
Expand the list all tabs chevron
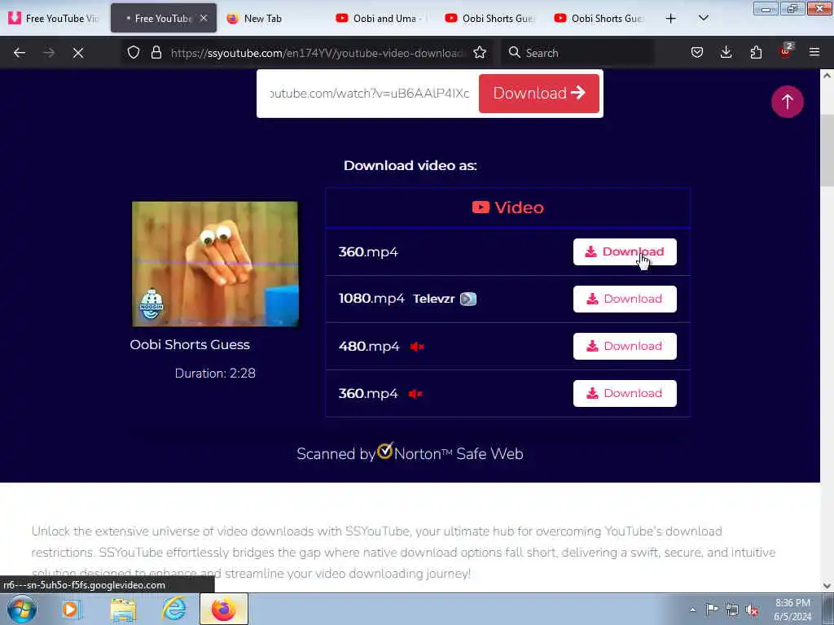coord(703,18)
